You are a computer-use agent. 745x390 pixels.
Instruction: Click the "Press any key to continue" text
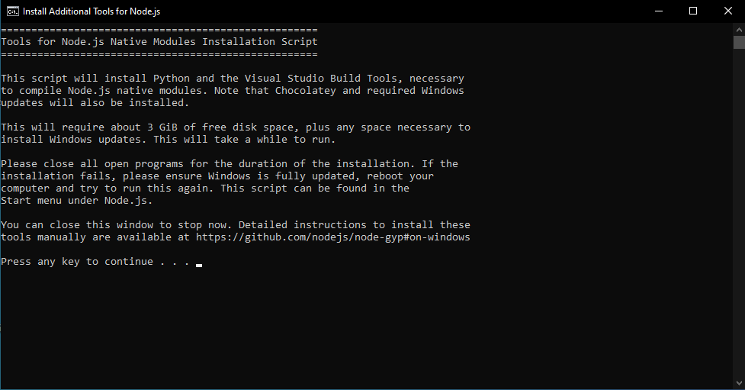[x=77, y=262]
